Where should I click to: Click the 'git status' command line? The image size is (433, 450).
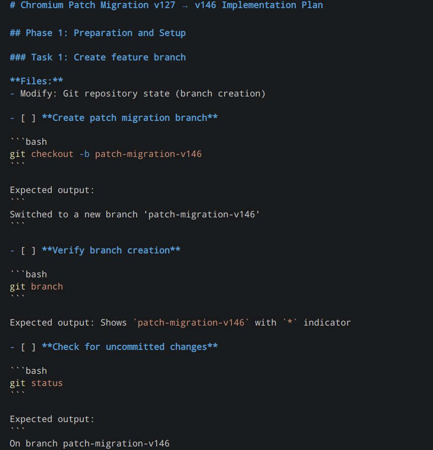coord(36,383)
